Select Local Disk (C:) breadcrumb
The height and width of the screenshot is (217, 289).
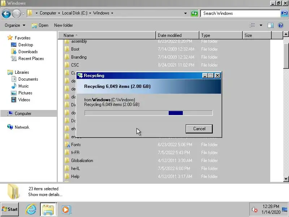75,13
